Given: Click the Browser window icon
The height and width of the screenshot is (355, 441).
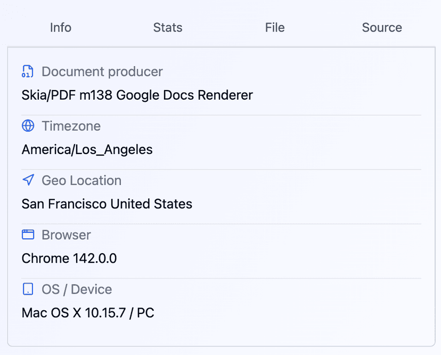Looking at the screenshot, I should click(28, 235).
